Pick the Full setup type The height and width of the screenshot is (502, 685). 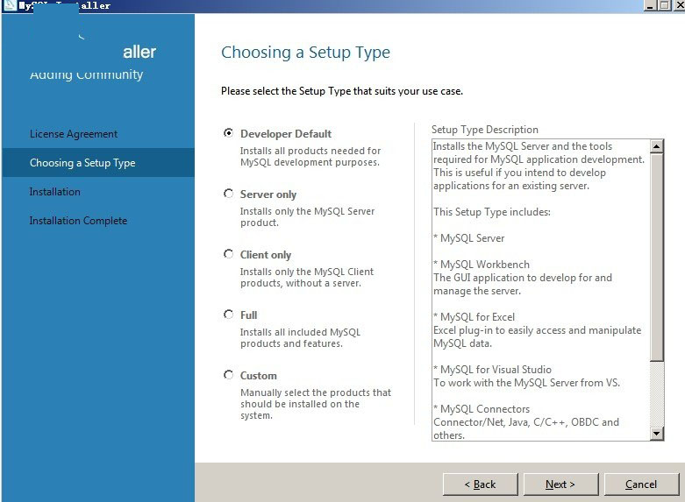point(228,315)
